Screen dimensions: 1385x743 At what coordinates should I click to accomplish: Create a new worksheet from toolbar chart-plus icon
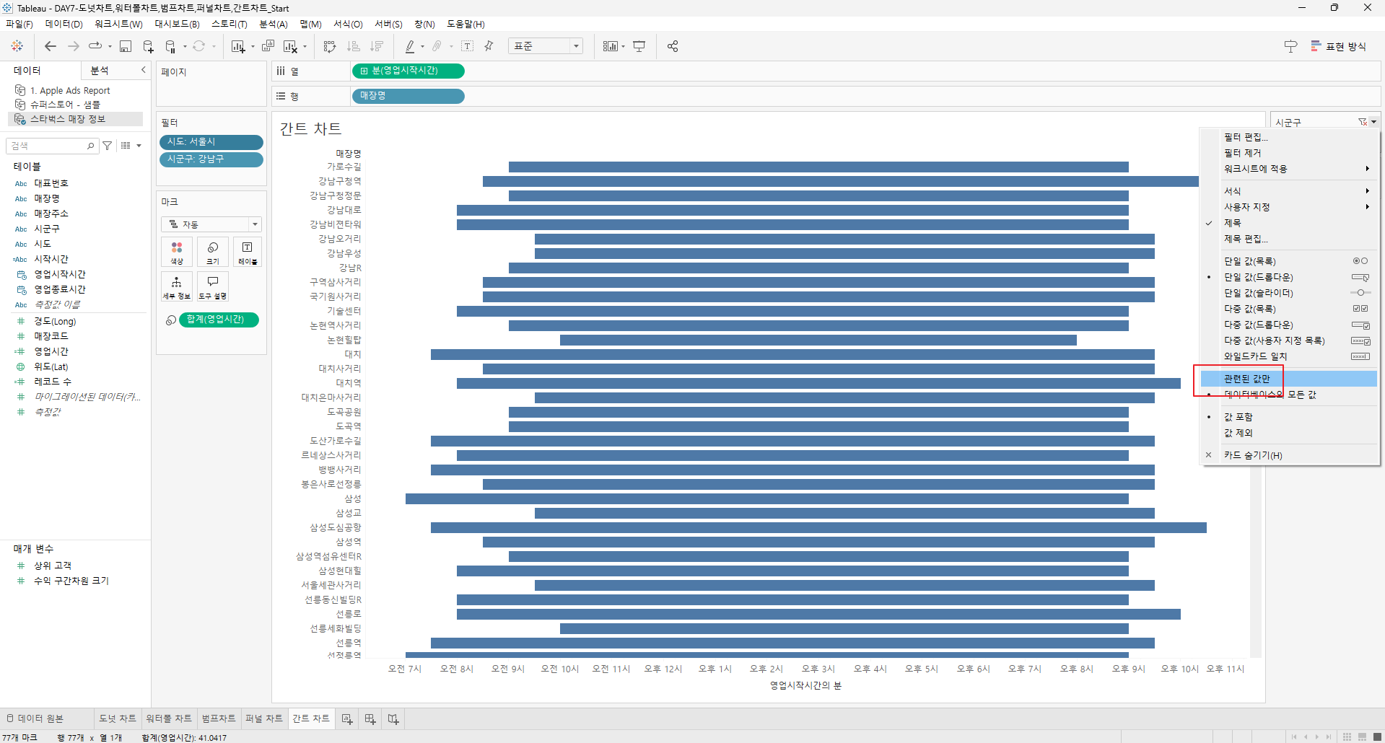(x=238, y=46)
